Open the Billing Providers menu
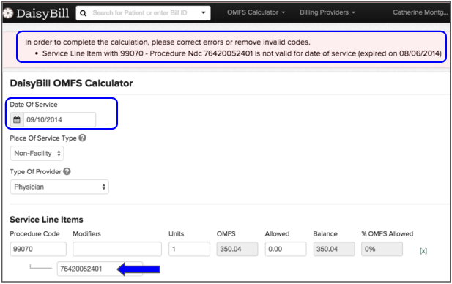This screenshot has height=284, width=452. [x=327, y=12]
